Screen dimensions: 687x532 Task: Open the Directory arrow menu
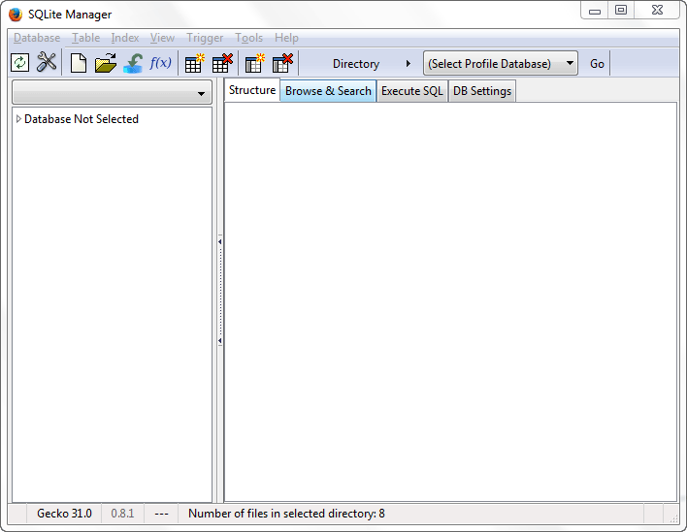pyautogui.click(x=408, y=63)
